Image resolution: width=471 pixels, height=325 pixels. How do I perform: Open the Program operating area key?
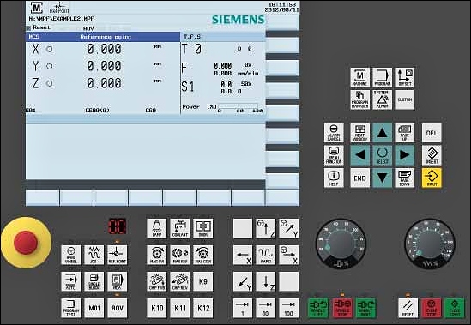[383, 77]
